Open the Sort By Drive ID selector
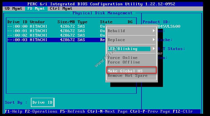 (x=42, y=102)
